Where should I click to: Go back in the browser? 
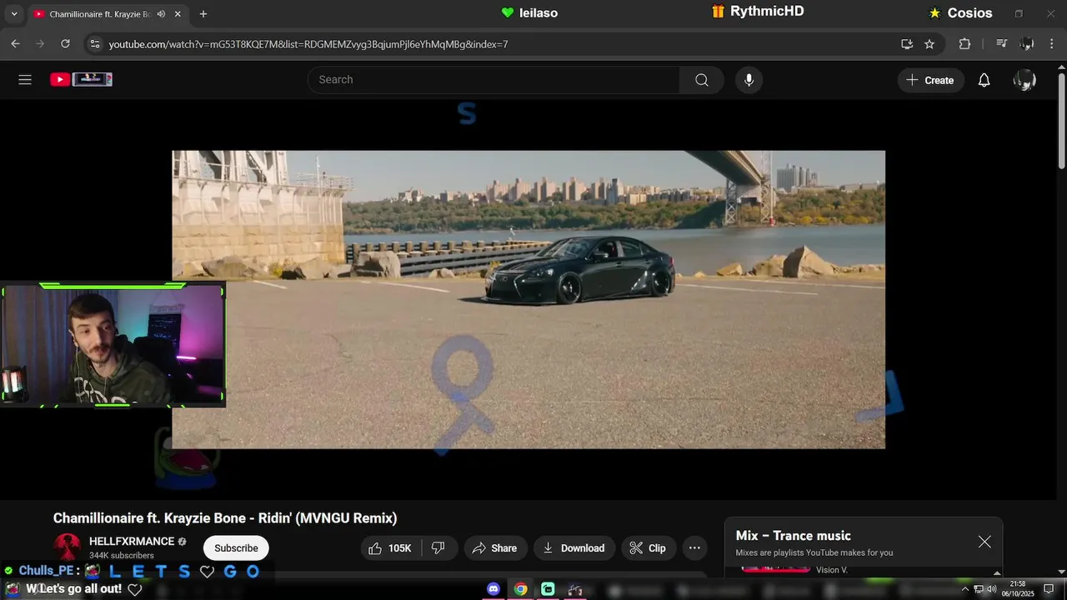click(x=15, y=44)
